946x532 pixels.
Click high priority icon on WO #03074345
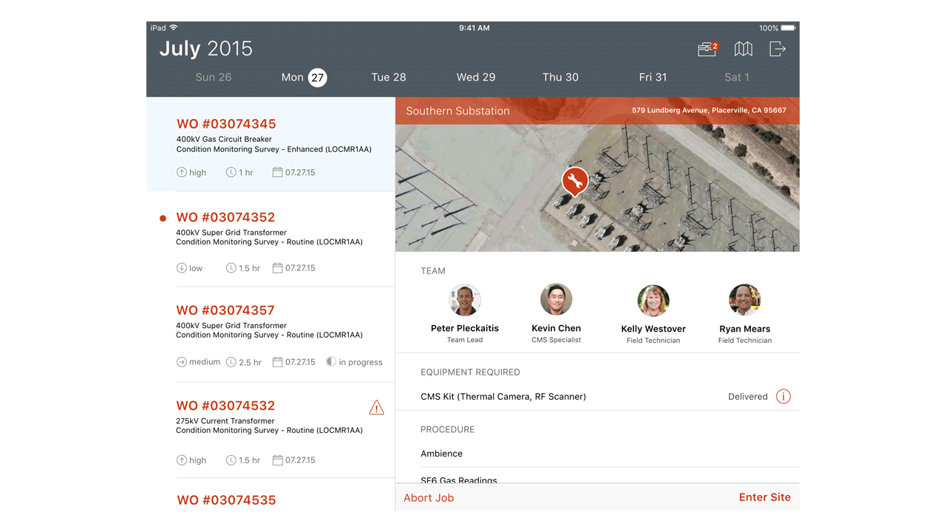[x=181, y=172]
